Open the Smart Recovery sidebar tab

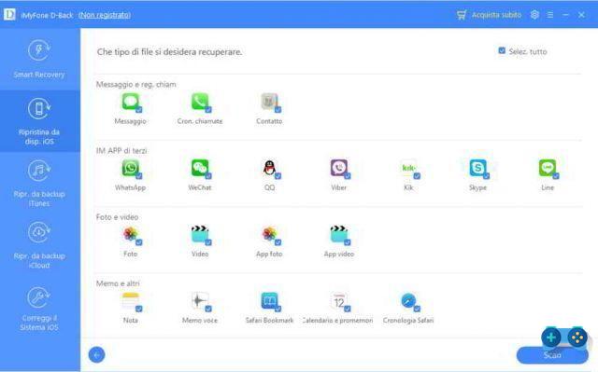[39, 59]
